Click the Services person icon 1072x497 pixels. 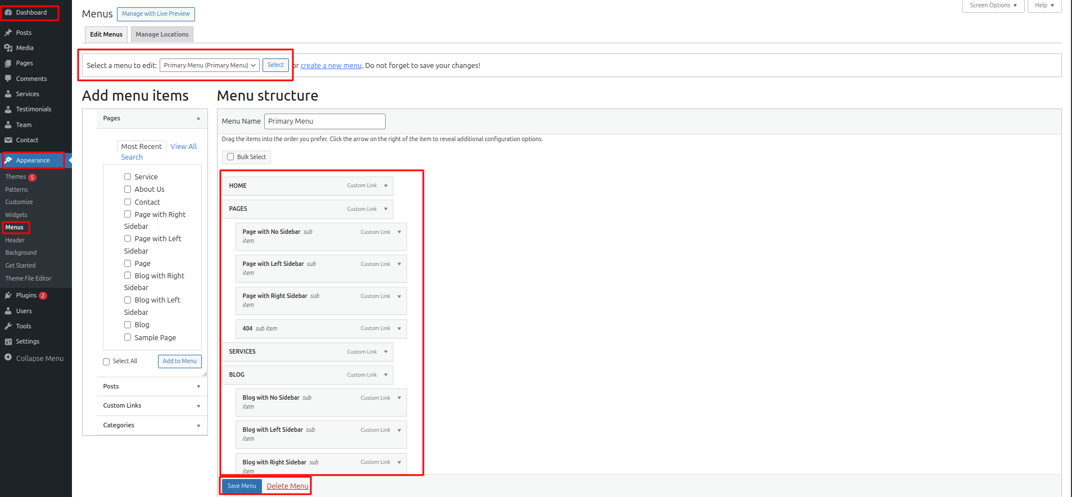[x=8, y=94]
